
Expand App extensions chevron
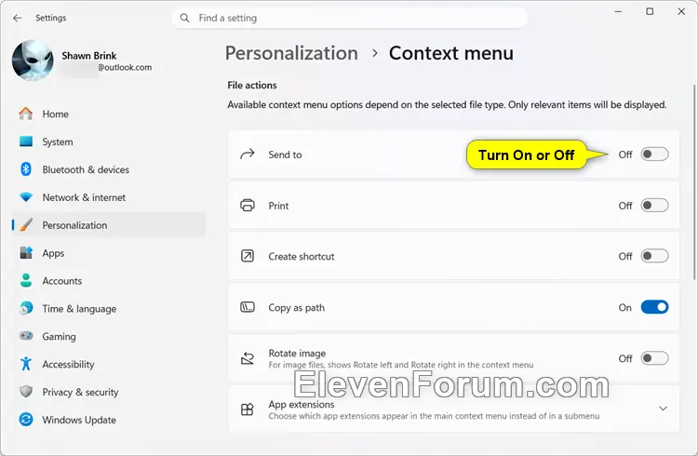[x=663, y=409]
